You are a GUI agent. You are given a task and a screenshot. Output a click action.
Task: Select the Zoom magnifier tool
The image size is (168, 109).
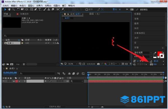click(13, 10)
